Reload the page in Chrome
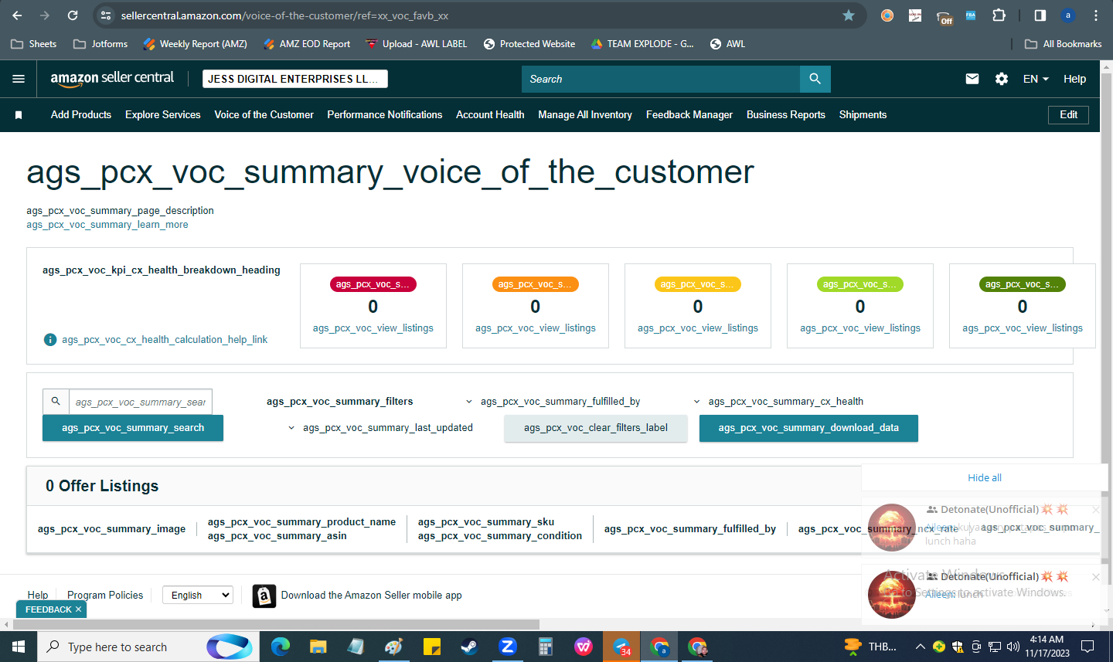The height and width of the screenshot is (662, 1113). [x=73, y=15]
